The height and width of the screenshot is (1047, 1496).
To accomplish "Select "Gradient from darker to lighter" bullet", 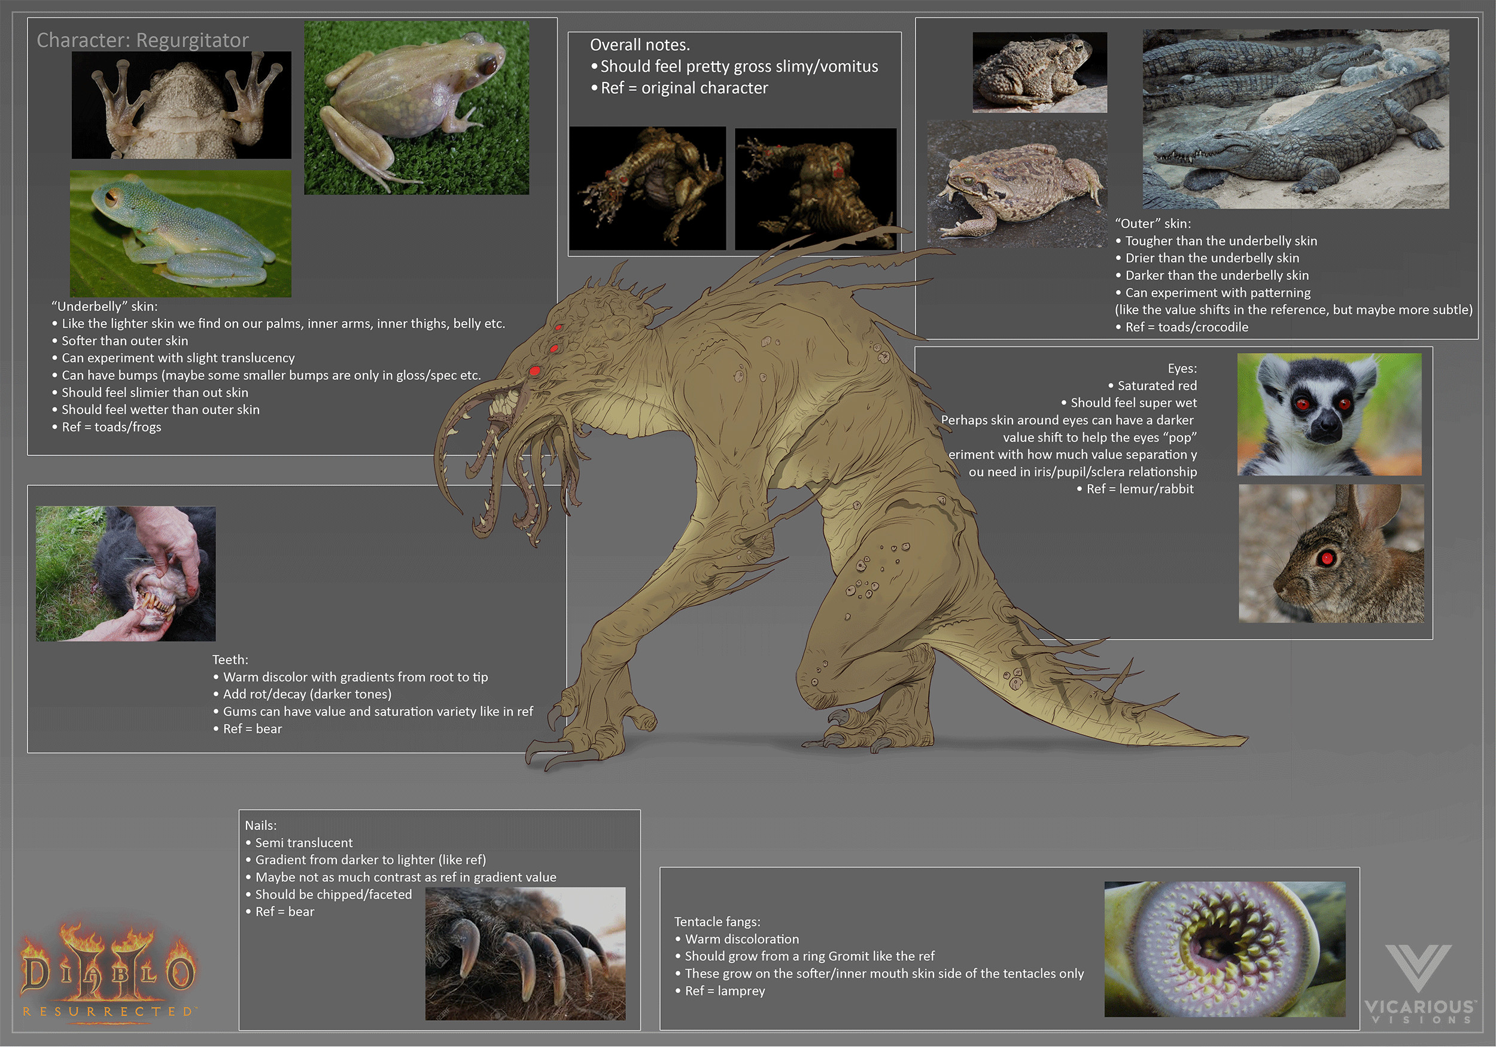I will (x=366, y=860).
